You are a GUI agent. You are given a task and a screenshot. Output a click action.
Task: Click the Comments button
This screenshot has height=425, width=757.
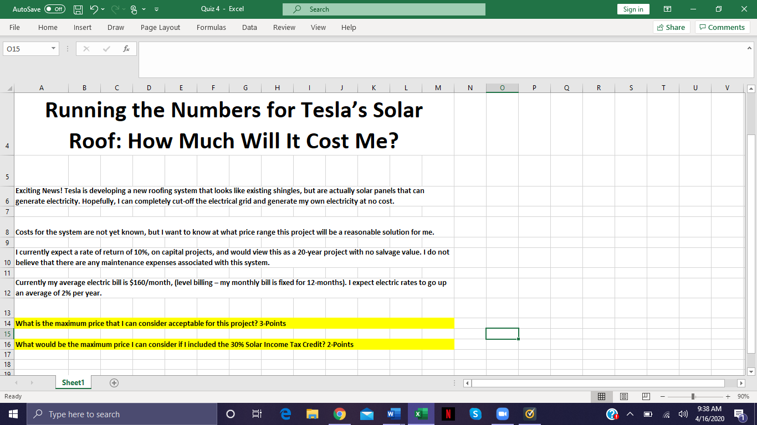click(722, 27)
